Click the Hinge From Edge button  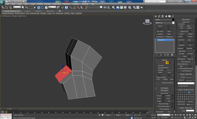[x=163, y=104]
